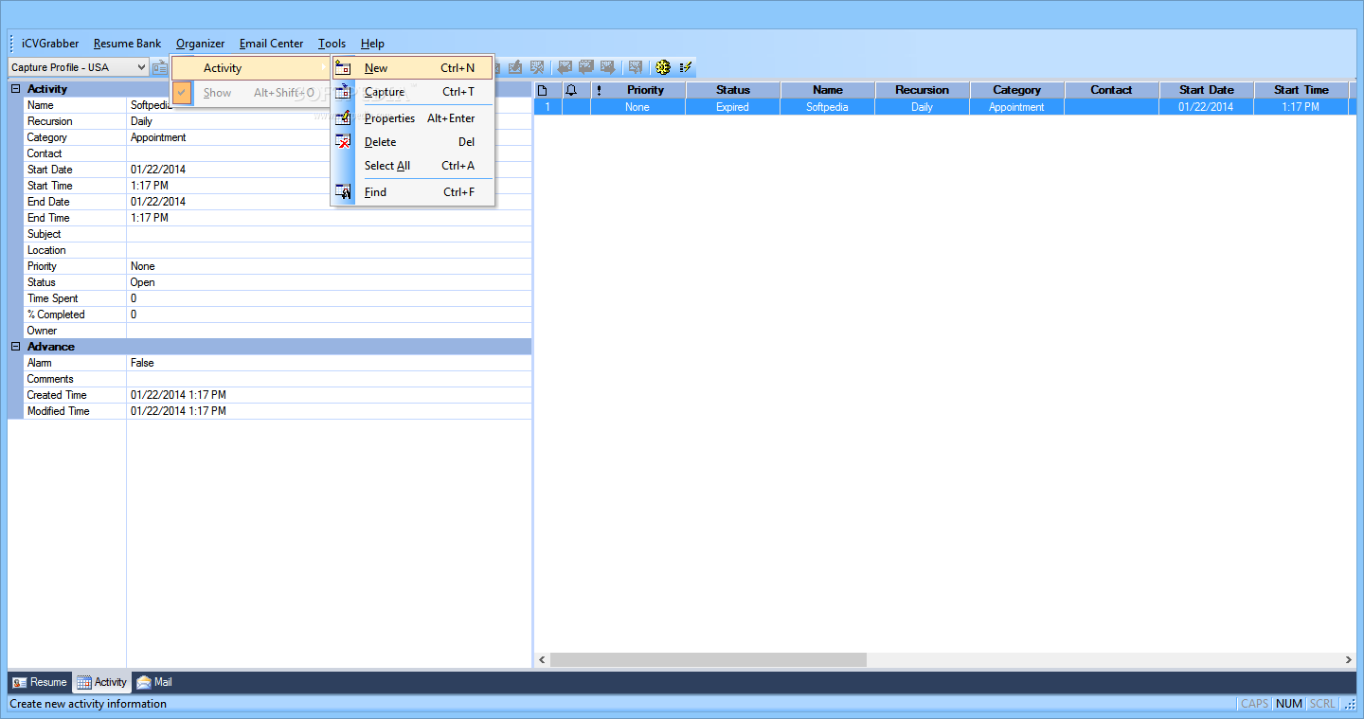Click the empty Subject value field
The image size is (1364, 719).
tap(329, 234)
